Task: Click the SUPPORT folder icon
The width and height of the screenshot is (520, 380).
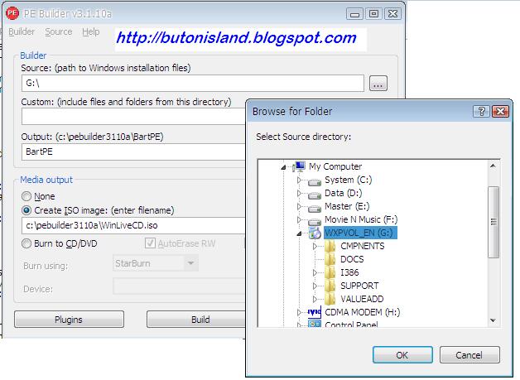Action: pyautogui.click(x=330, y=286)
